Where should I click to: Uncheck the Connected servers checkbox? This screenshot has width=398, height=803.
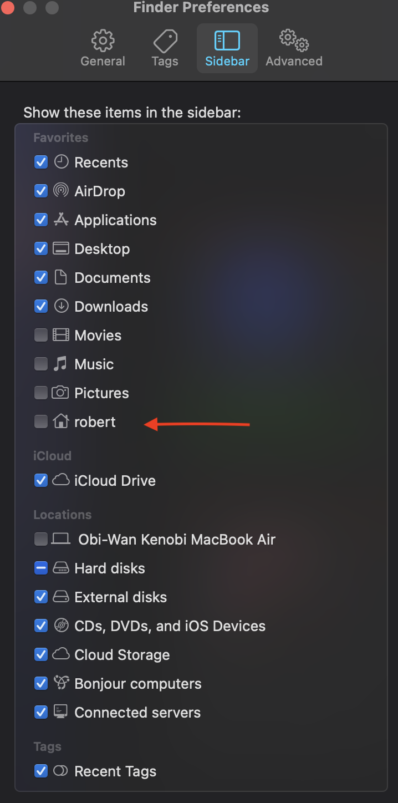(41, 713)
